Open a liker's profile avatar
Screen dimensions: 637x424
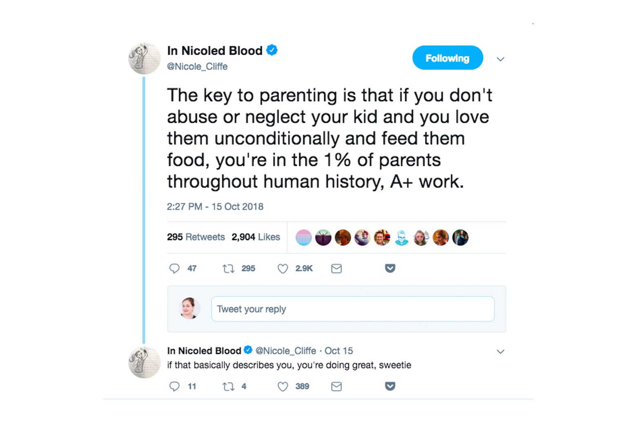point(303,237)
